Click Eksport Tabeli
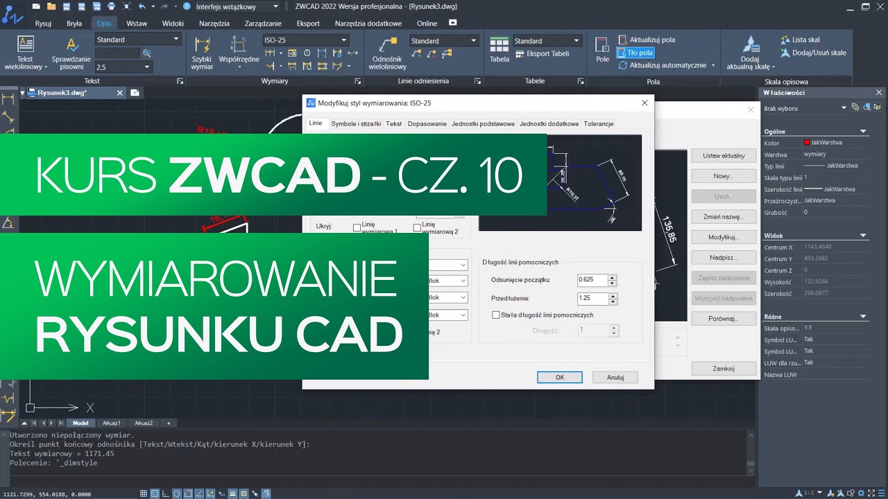 pyautogui.click(x=542, y=53)
